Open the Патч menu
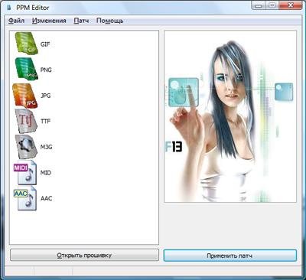This screenshot has height=280, width=306. 81,21
